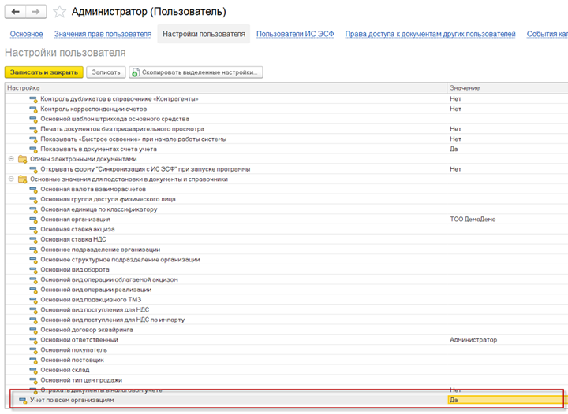Image resolution: width=568 pixels, height=414 pixels.
Task: Click the Скопировать выделенные настройки button
Action: click(x=196, y=72)
